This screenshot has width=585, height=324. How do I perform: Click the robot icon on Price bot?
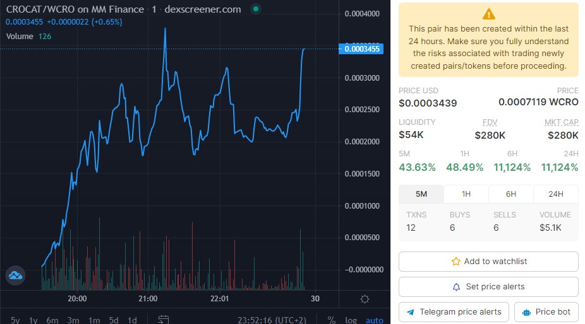pos(526,313)
